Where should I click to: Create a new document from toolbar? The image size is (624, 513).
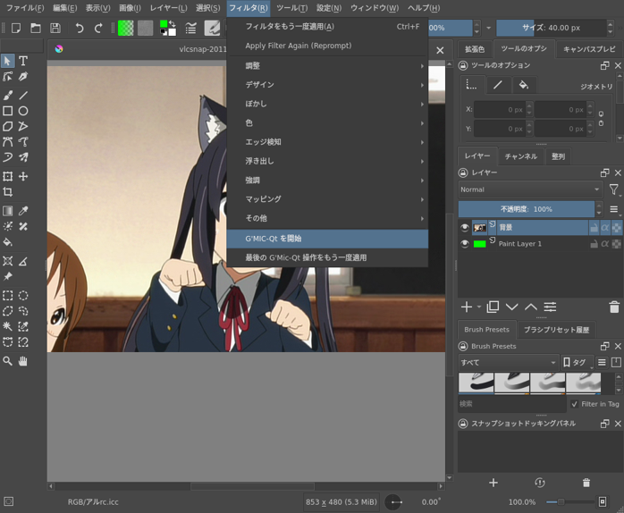(x=16, y=29)
